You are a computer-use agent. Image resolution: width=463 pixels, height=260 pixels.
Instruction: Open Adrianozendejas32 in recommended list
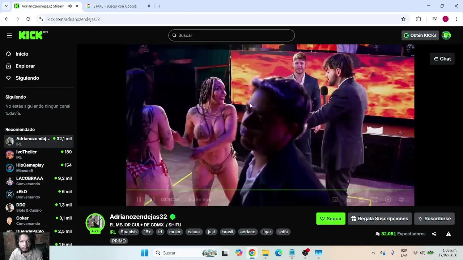[39, 141]
